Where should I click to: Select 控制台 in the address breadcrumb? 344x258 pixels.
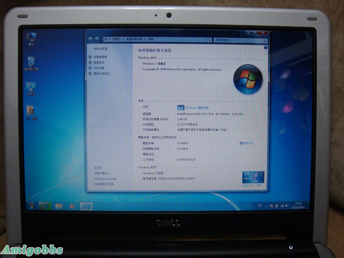[x=117, y=39]
